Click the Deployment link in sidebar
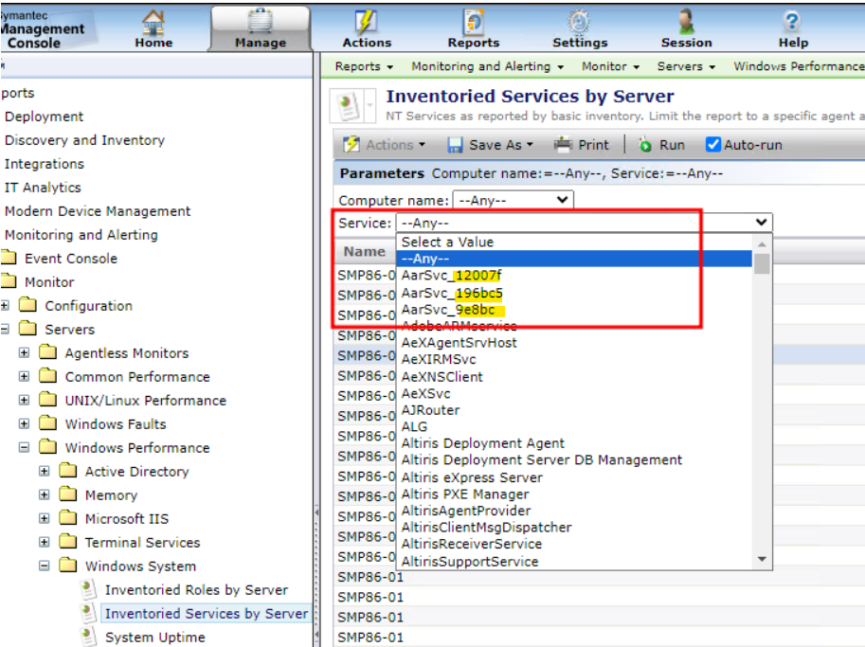 [x=45, y=117]
